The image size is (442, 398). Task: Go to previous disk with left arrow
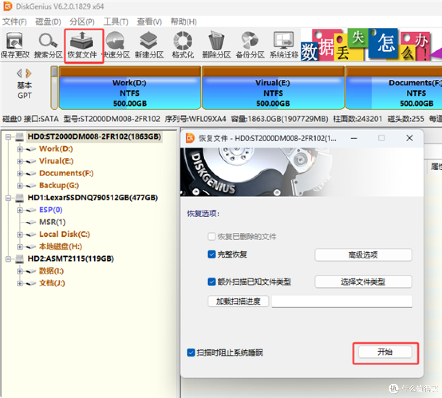[19, 74]
